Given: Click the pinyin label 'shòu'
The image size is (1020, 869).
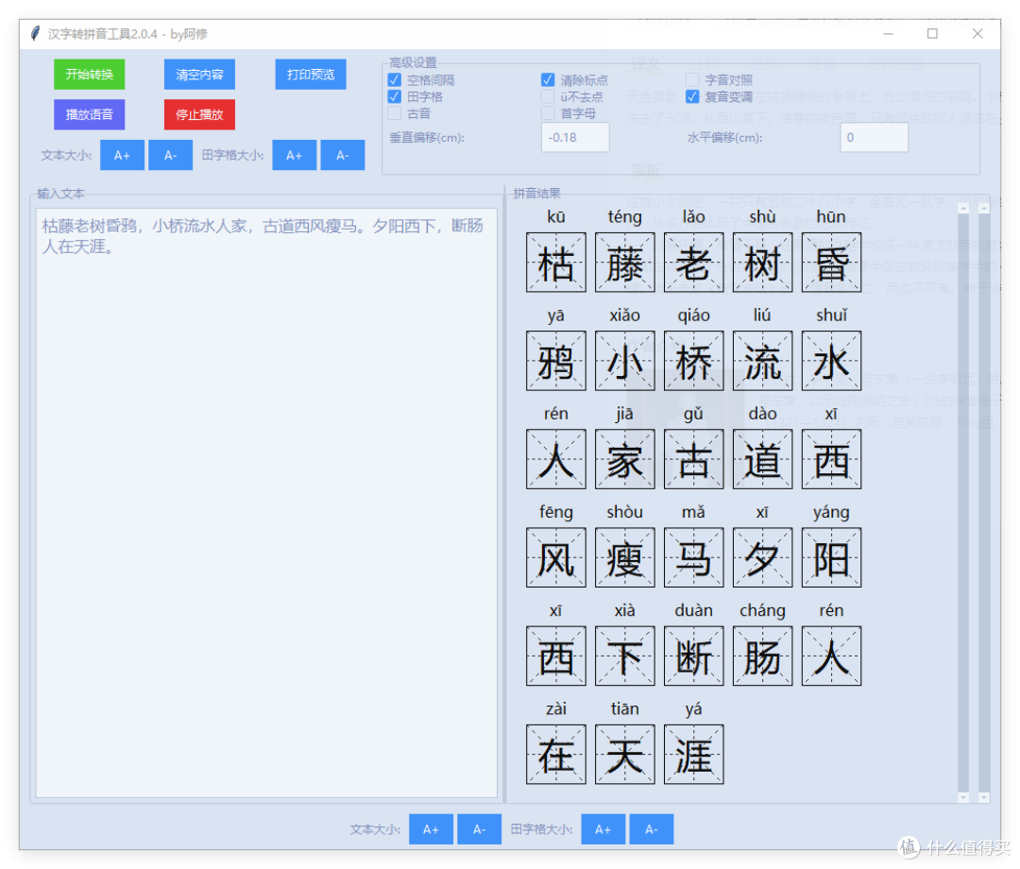Looking at the screenshot, I should click(624, 513).
